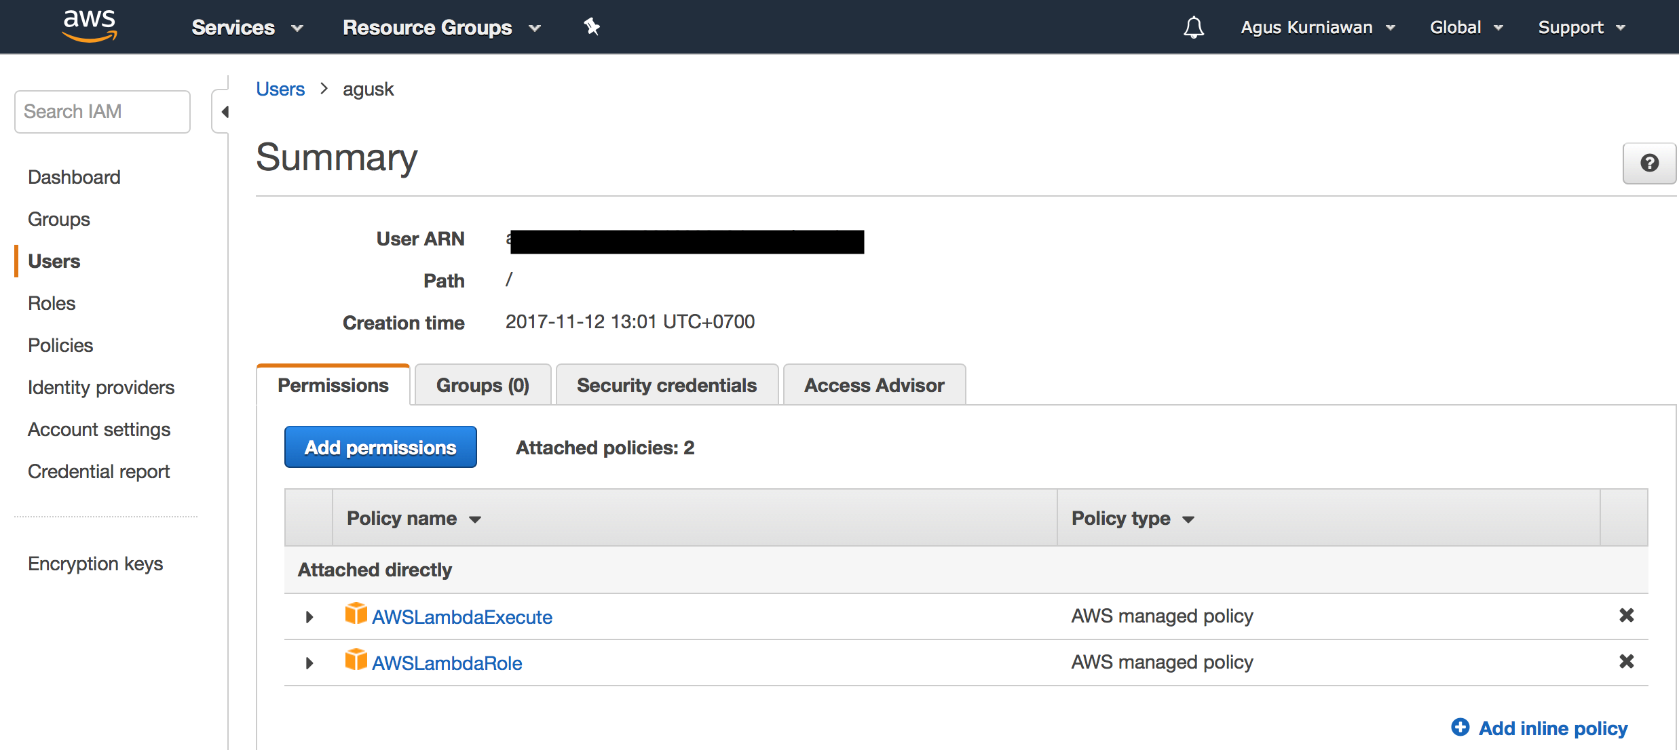Open the AWSLambdaExecute policy link

click(x=462, y=617)
